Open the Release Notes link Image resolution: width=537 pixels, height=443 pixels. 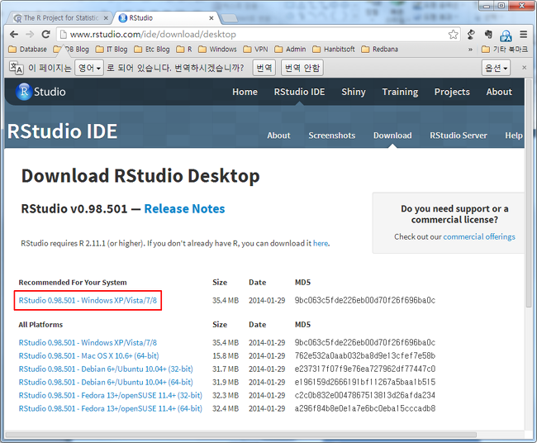(184, 208)
